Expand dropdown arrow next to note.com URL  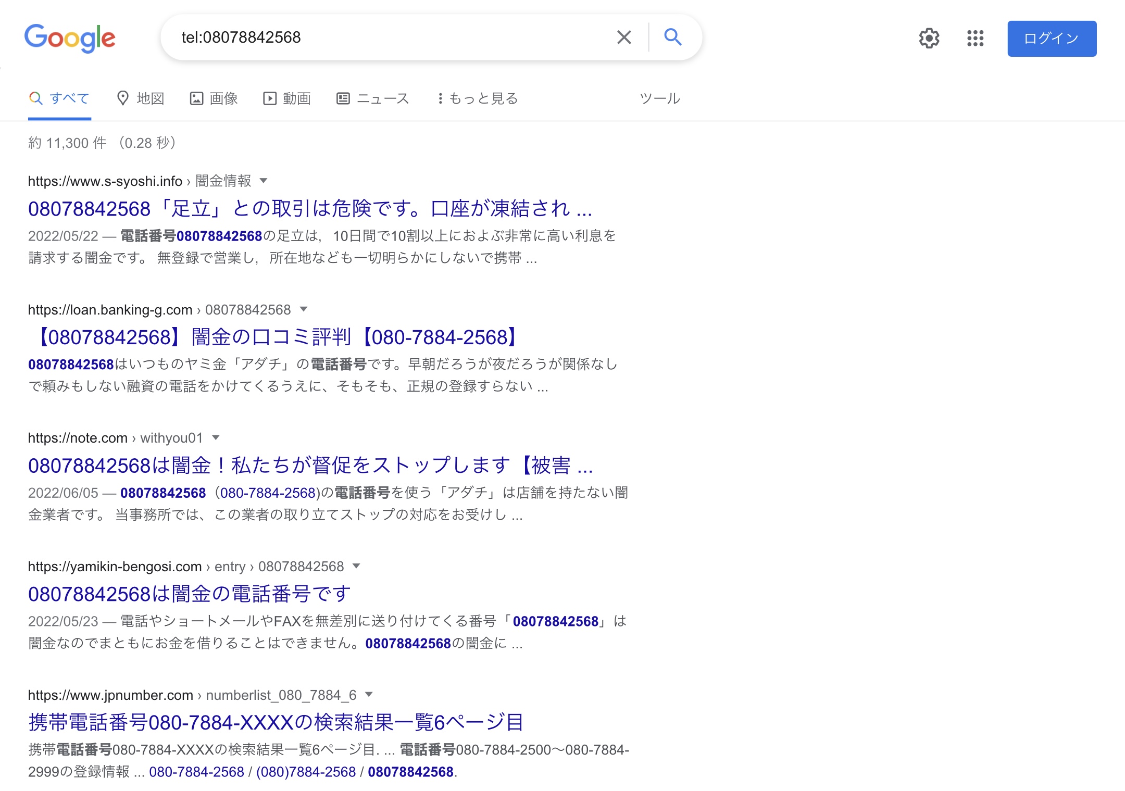216,437
